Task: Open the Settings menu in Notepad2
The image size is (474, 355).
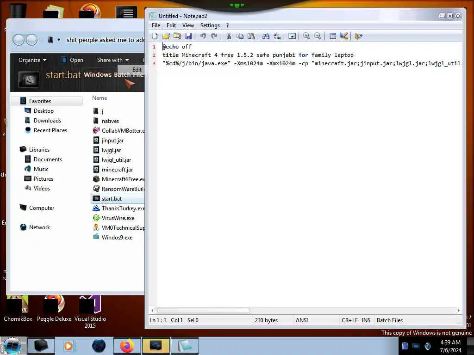Action: click(210, 25)
